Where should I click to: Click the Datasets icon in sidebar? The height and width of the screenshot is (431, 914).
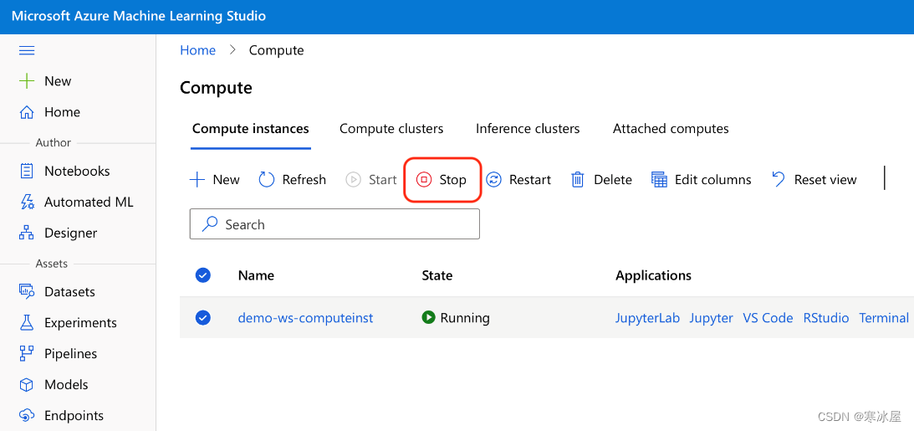(x=27, y=291)
